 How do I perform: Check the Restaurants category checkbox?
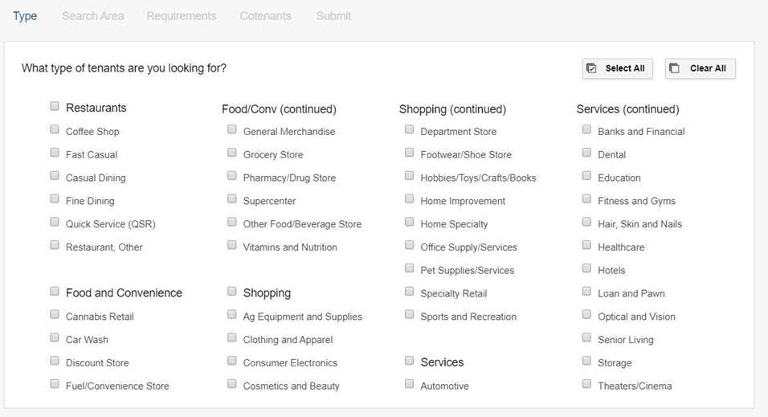55,106
